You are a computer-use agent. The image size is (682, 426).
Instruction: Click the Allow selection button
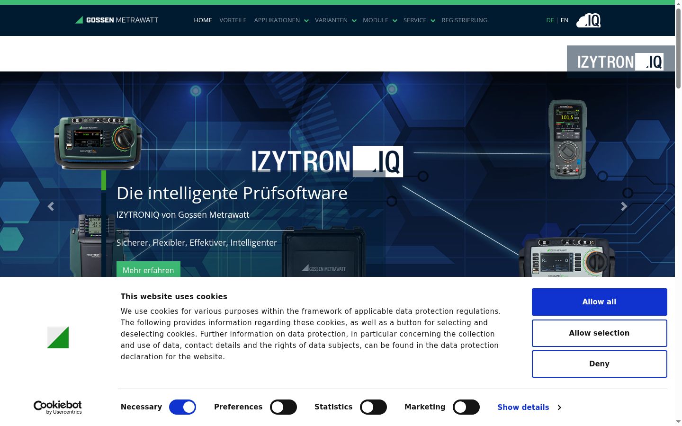tap(599, 333)
